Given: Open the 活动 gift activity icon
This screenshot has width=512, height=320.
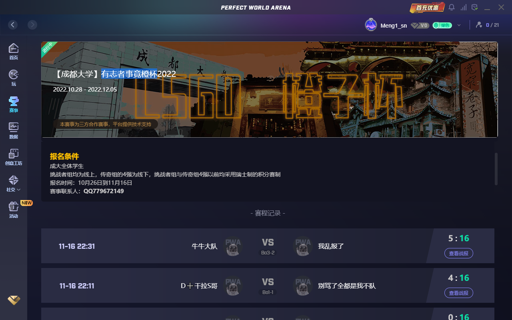Looking at the screenshot, I should [14, 210].
